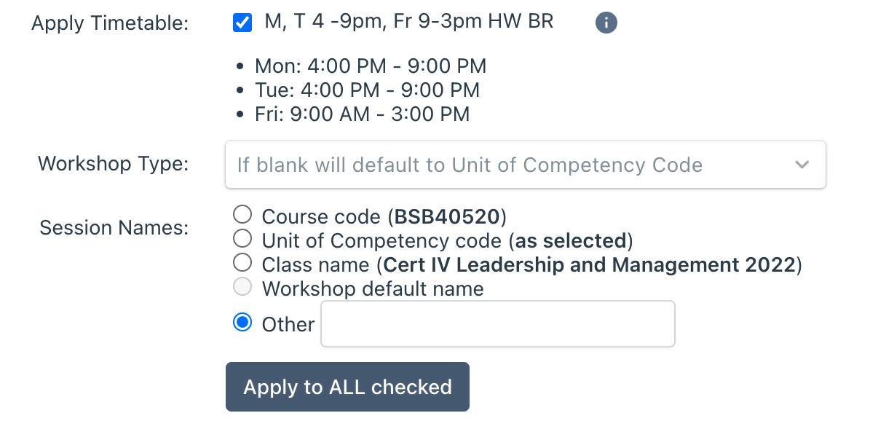Viewport: 878px width, 421px height.
Task: Choose Unit of Competency code radio option
Action: coord(242,238)
